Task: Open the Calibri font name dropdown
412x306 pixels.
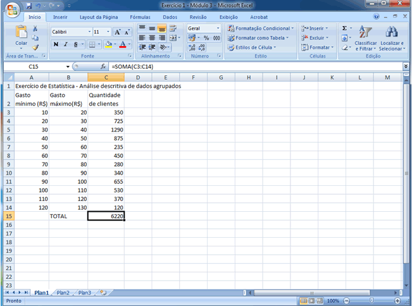Action: pos(88,31)
